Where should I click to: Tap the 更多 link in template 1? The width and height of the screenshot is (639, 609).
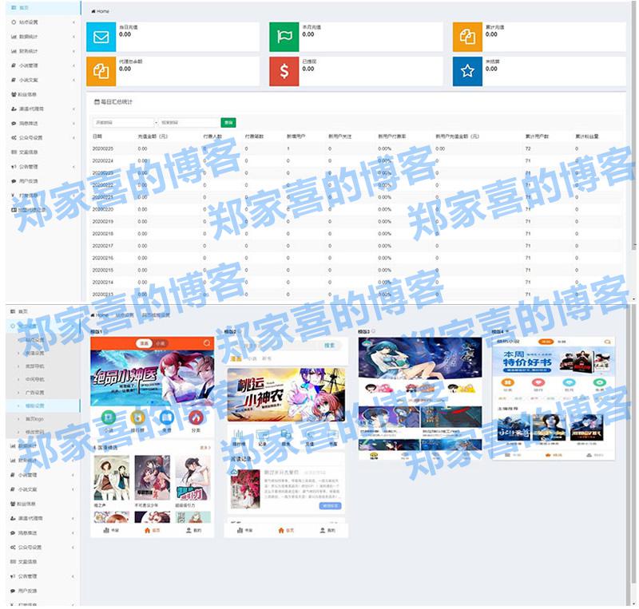(205, 448)
